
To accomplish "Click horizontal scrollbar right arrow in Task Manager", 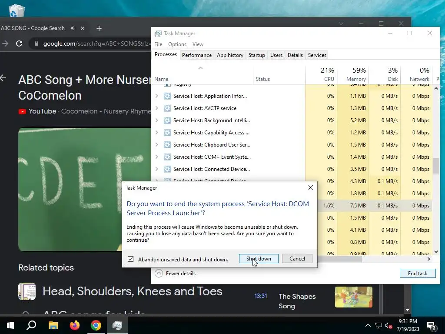I will pos(429,259).
